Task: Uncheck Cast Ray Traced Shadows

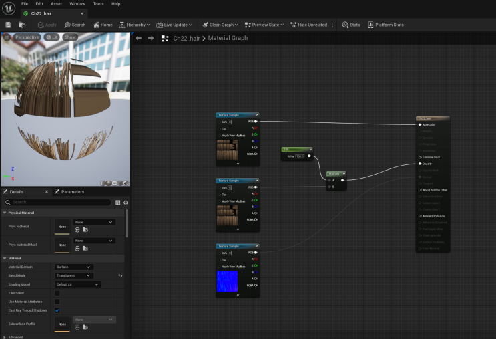Action: [57, 310]
